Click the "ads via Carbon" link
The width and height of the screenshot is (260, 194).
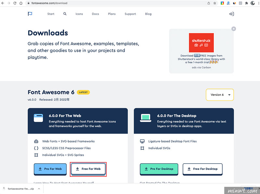pos(201,67)
